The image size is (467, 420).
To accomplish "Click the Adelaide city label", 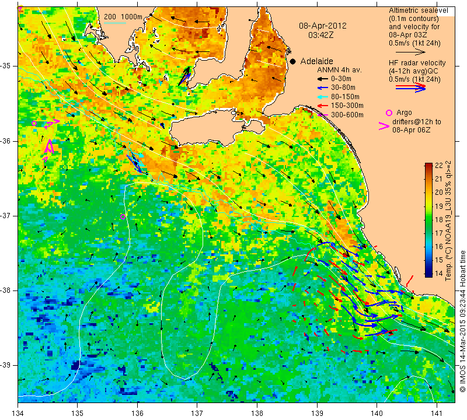I will point(316,61).
